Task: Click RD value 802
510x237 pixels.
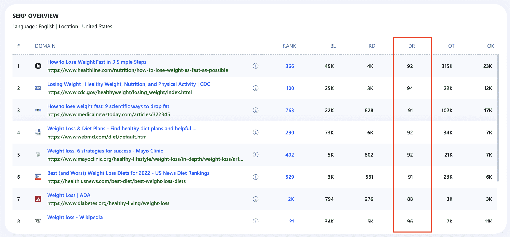Action: click(x=369, y=155)
